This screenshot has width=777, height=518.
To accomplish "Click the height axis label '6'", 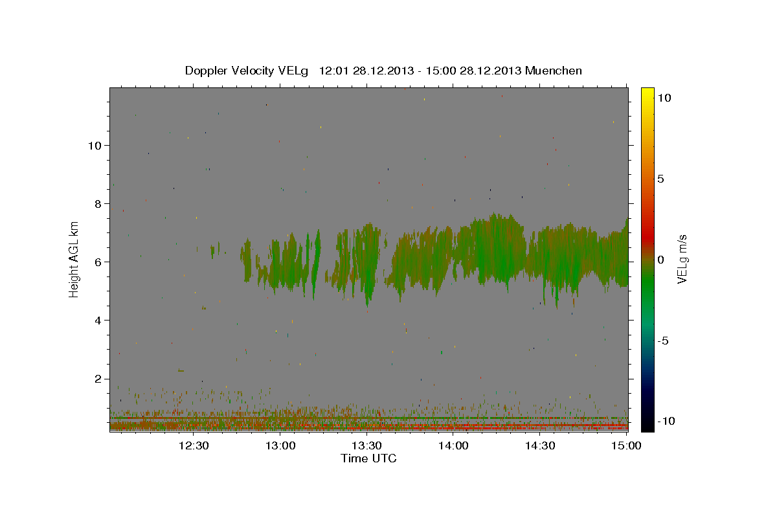I will pyautogui.click(x=98, y=262).
